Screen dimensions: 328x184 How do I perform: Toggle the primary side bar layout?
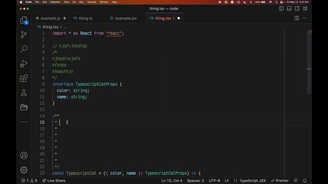(281, 9)
